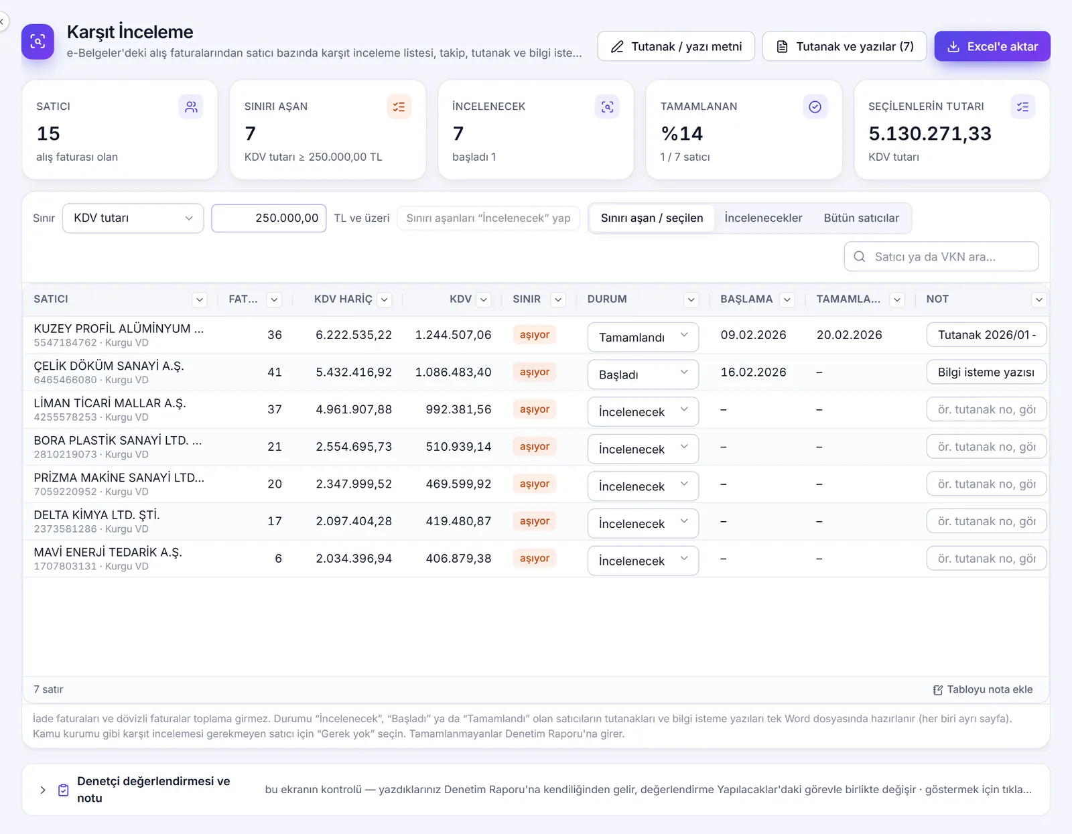Open KDV HARİÇ column header menu

[385, 299]
